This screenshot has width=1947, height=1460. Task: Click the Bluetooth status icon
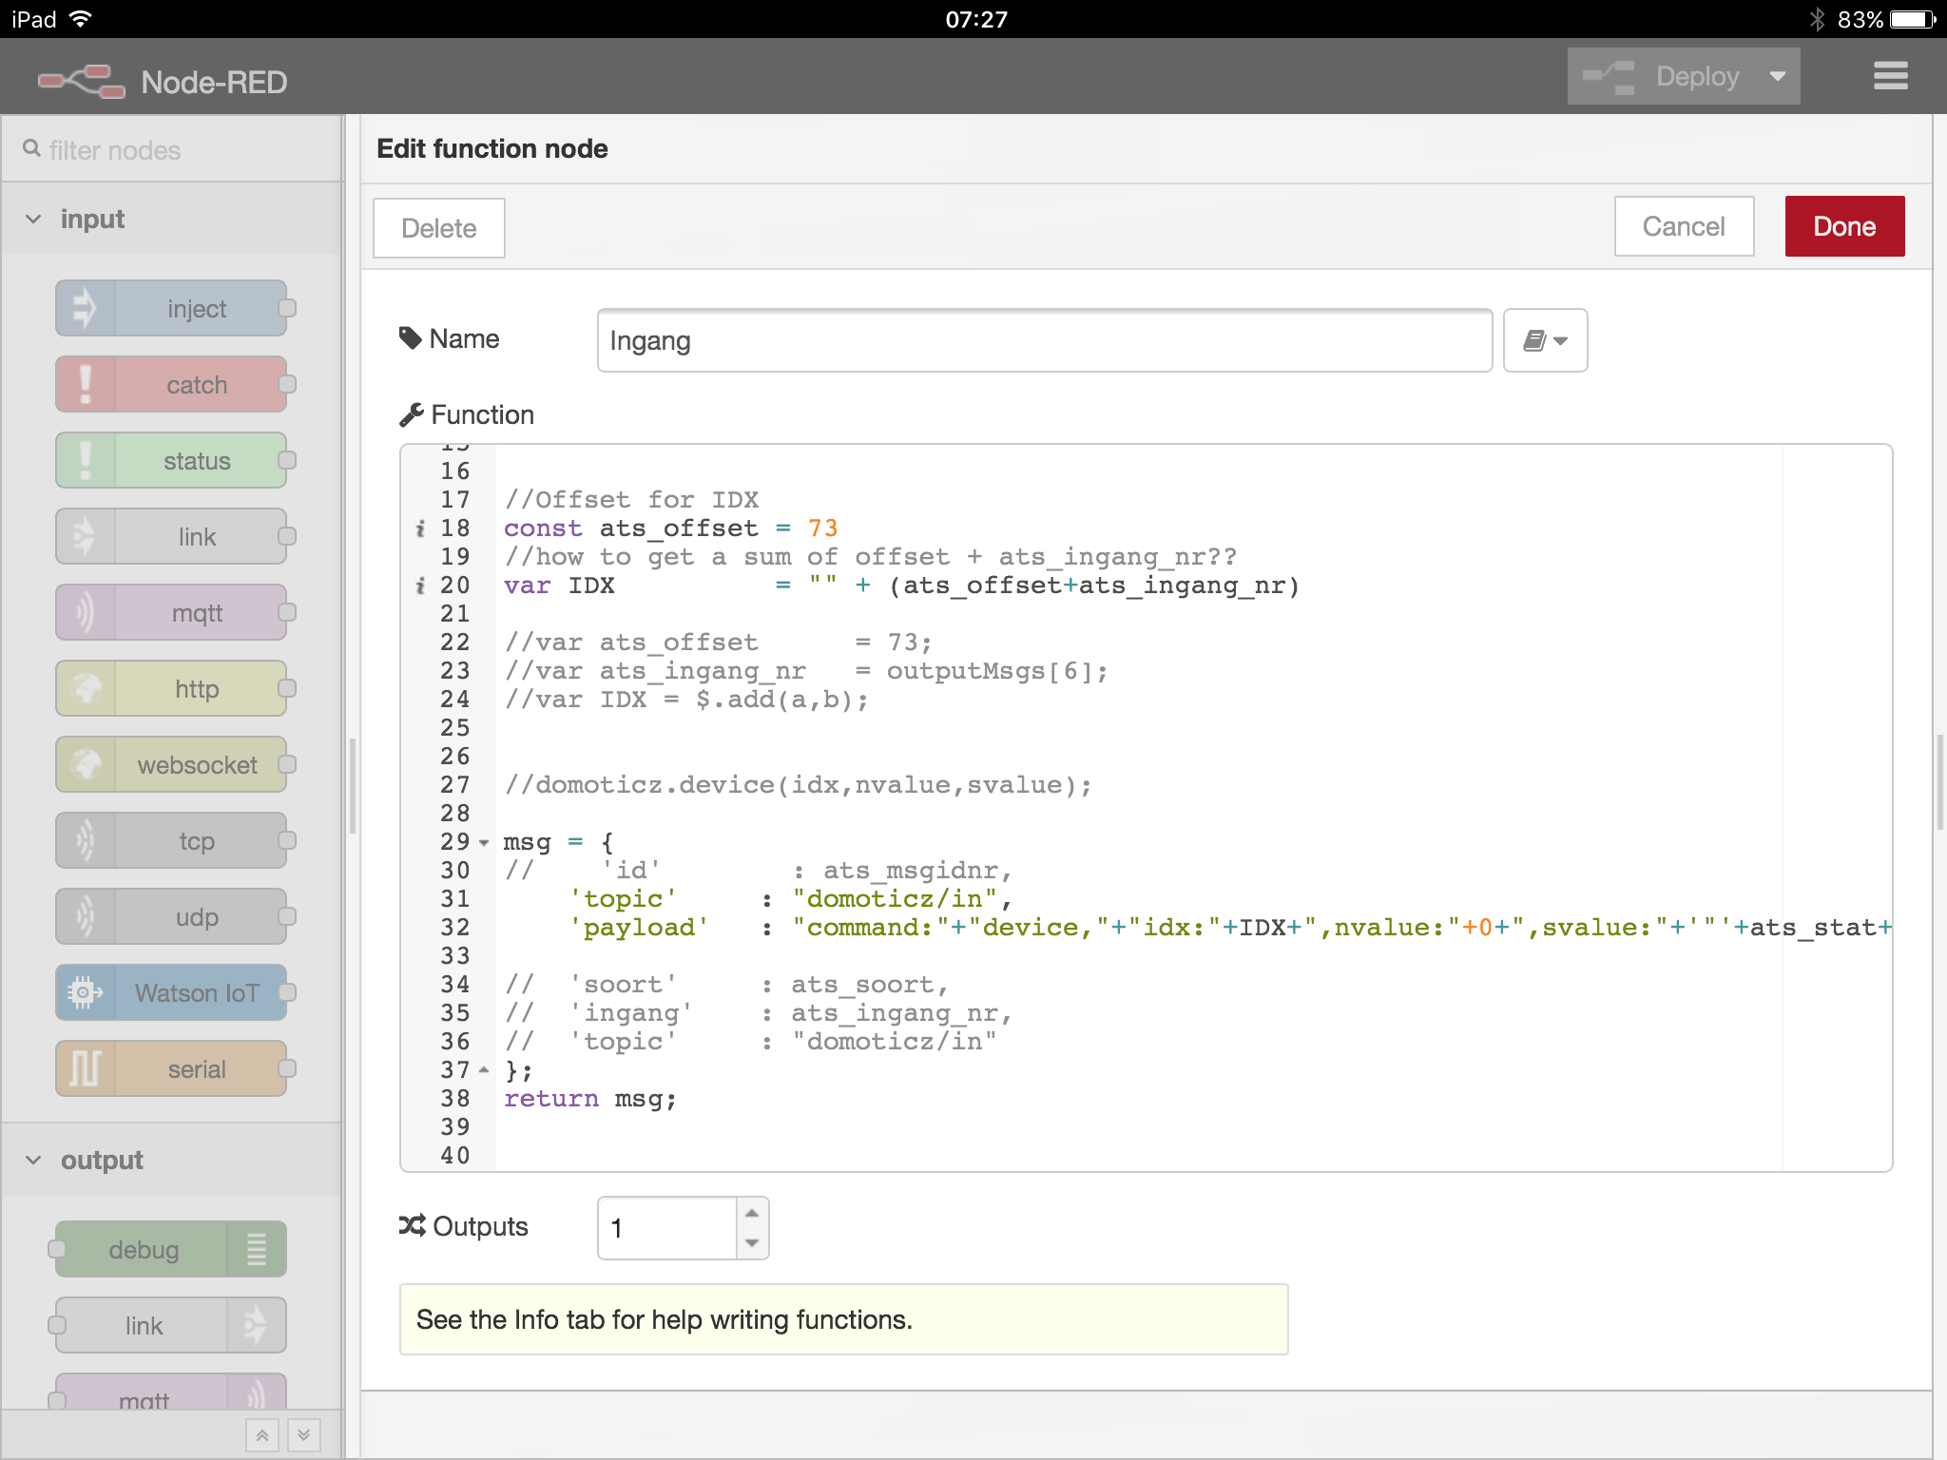[x=1817, y=19]
